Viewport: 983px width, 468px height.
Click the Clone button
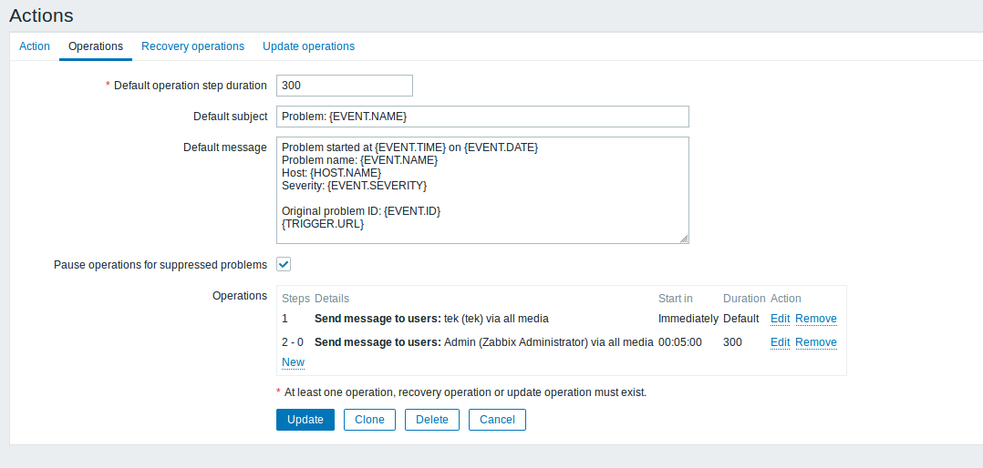(x=369, y=420)
